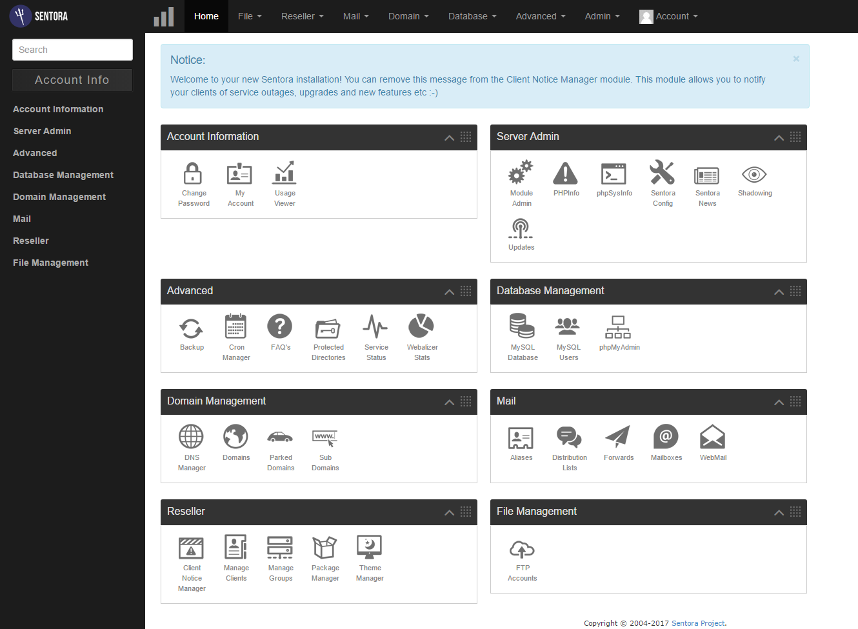Open the Usage Viewer icon
Screen dimensions: 858x629
(284, 173)
